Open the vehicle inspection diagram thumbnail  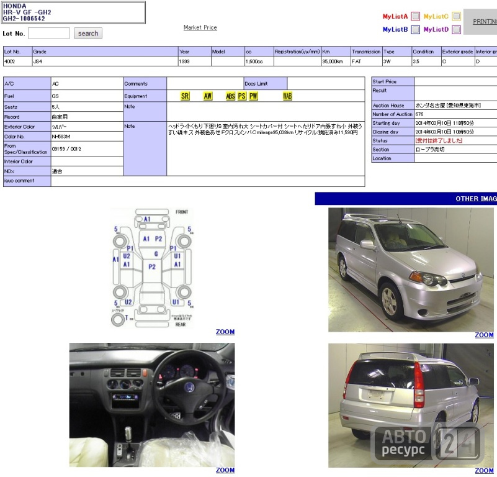(x=152, y=268)
